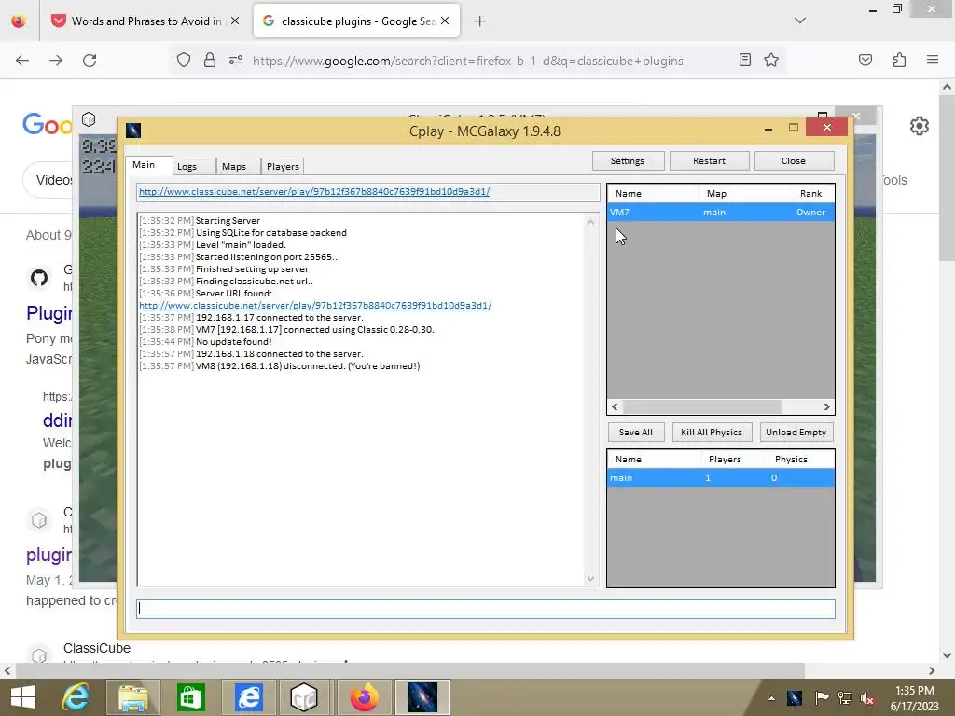This screenshot has width=955, height=716.
Task: Open the Logs tab in MCGalaxy
Action: (x=187, y=166)
